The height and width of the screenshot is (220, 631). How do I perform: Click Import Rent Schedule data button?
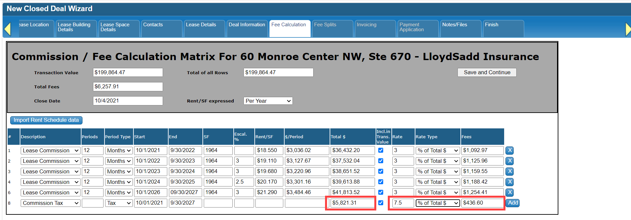[x=46, y=120]
